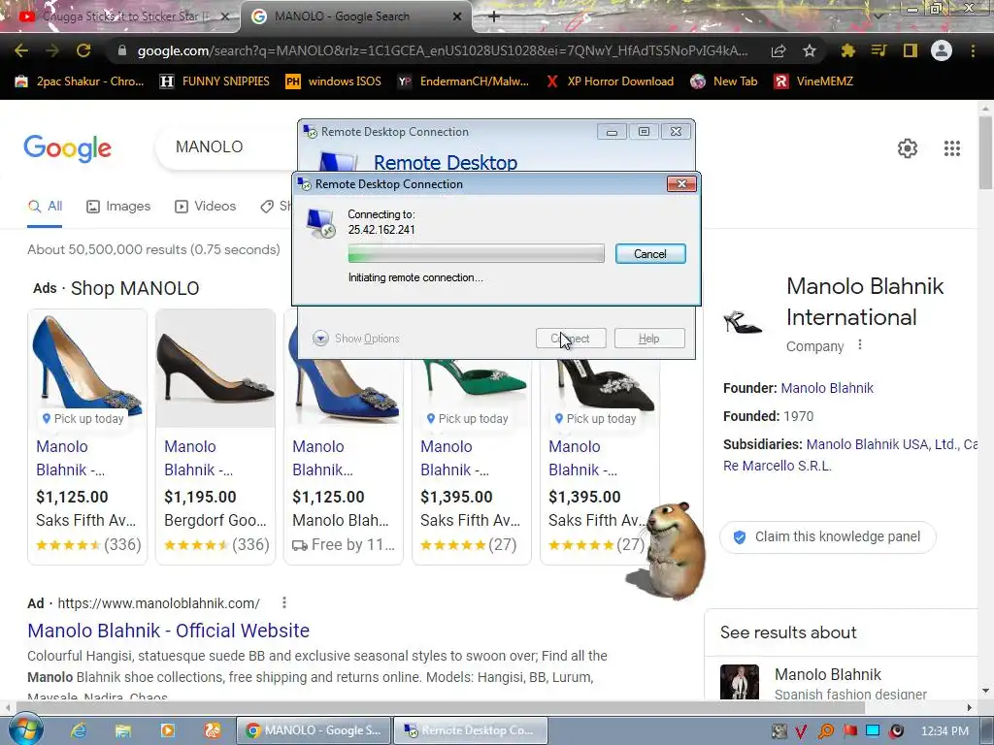Click the orange magnifier tray icon
The image size is (994, 745).
(x=826, y=731)
